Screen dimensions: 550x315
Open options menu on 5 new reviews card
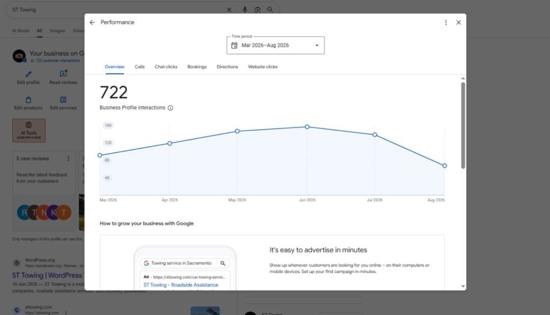point(68,159)
